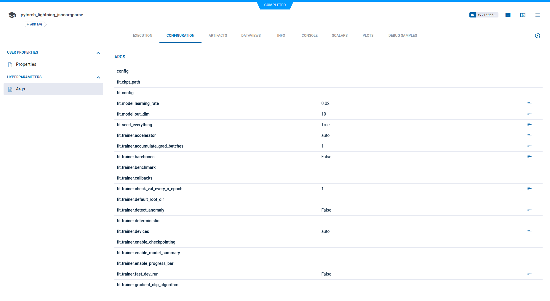Viewport: 550px width, 301px height.
Task: Select Args under HYPERPARAMETERS
Action: [20, 89]
